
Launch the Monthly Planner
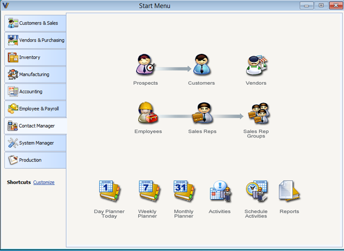pyautogui.click(x=184, y=191)
